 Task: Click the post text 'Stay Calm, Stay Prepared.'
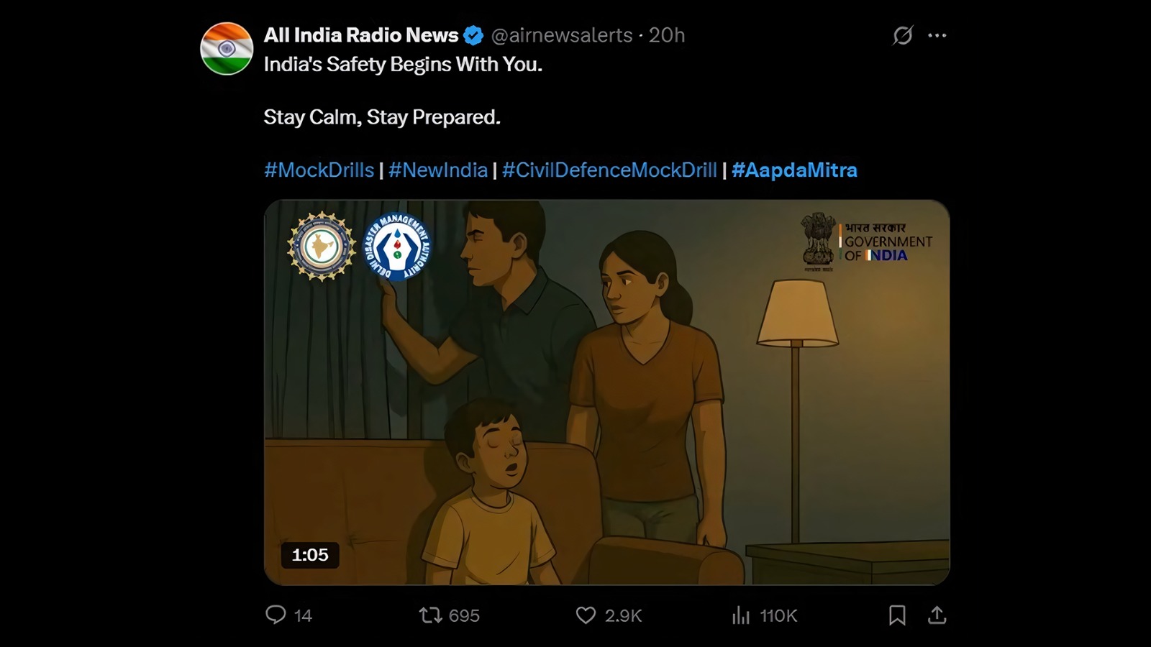[382, 117]
